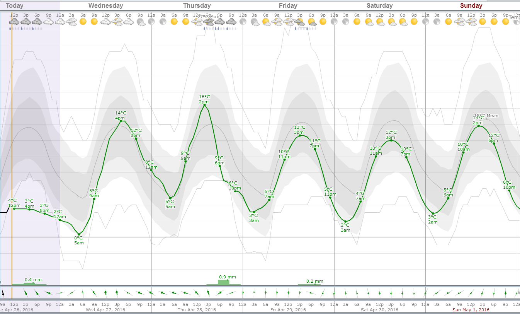Viewport: 520px width, 314px height.
Task: Click Thursday's 9p dark cloud icon
Action: (x=231, y=22)
